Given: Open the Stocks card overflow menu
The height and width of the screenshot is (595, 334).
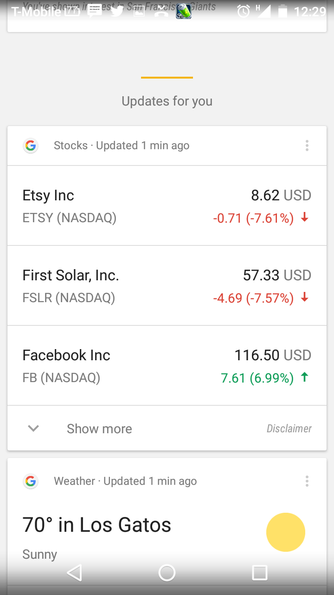Looking at the screenshot, I should point(307,145).
